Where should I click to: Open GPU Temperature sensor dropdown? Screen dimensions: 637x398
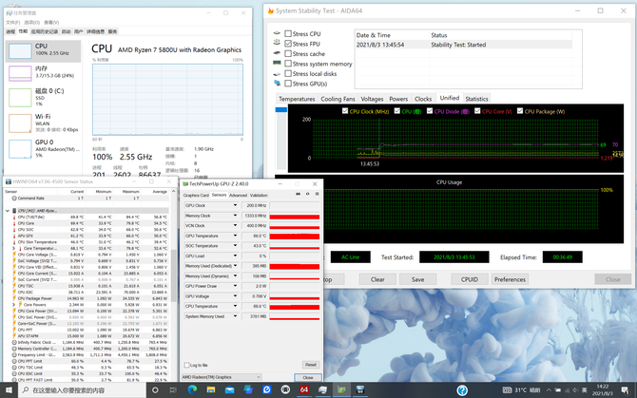click(x=235, y=236)
